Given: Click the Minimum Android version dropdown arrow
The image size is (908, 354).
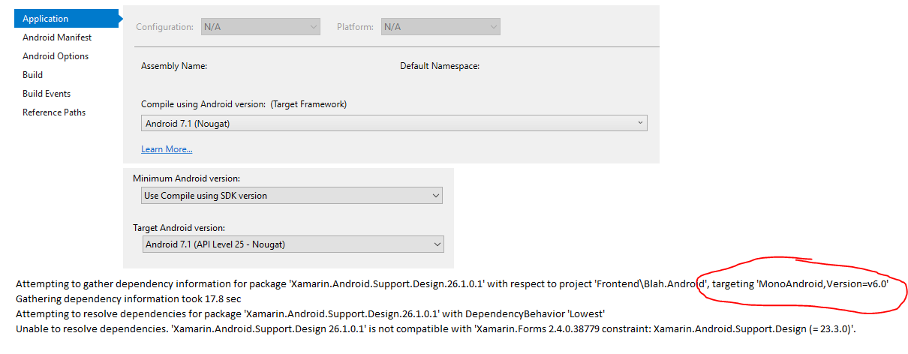Looking at the screenshot, I should (435, 196).
